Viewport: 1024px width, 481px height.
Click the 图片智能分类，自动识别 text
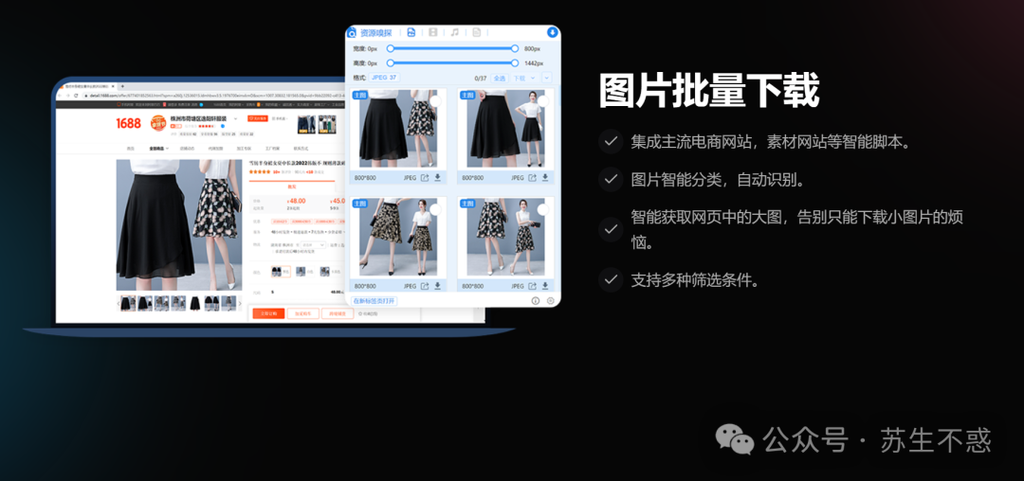coord(717,179)
